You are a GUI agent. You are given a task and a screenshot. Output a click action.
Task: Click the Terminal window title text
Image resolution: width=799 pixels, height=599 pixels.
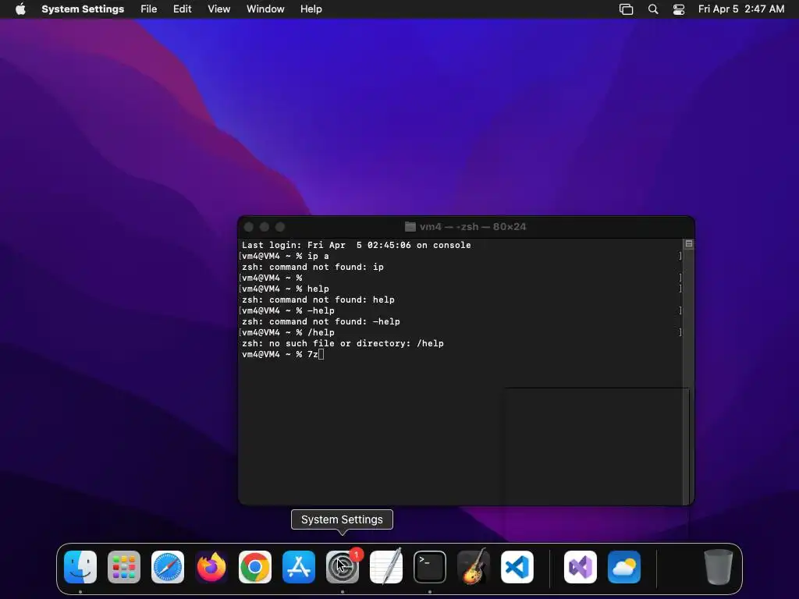coord(473,227)
